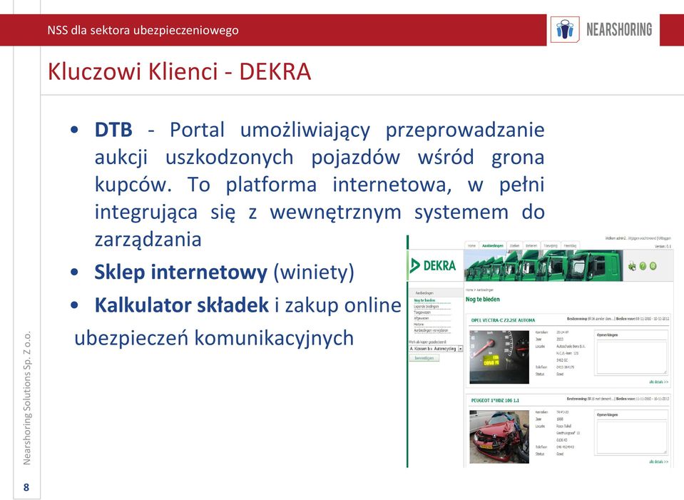Select 'Nog te bieden' in sidebar
The height and width of the screenshot is (500, 684).
point(424,300)
